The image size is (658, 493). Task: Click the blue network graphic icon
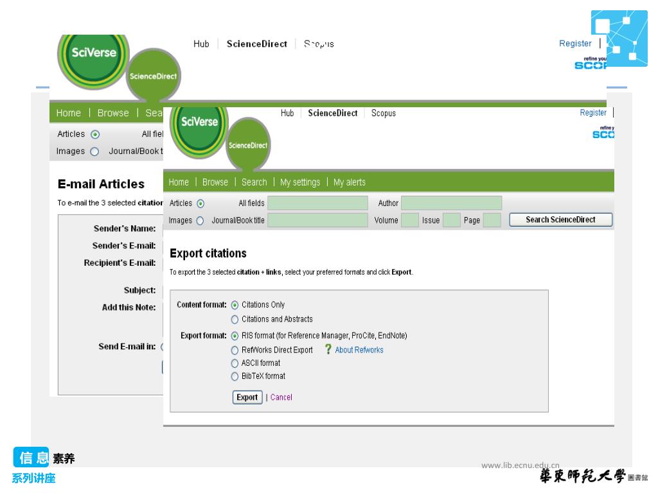(x=619, y=38)
